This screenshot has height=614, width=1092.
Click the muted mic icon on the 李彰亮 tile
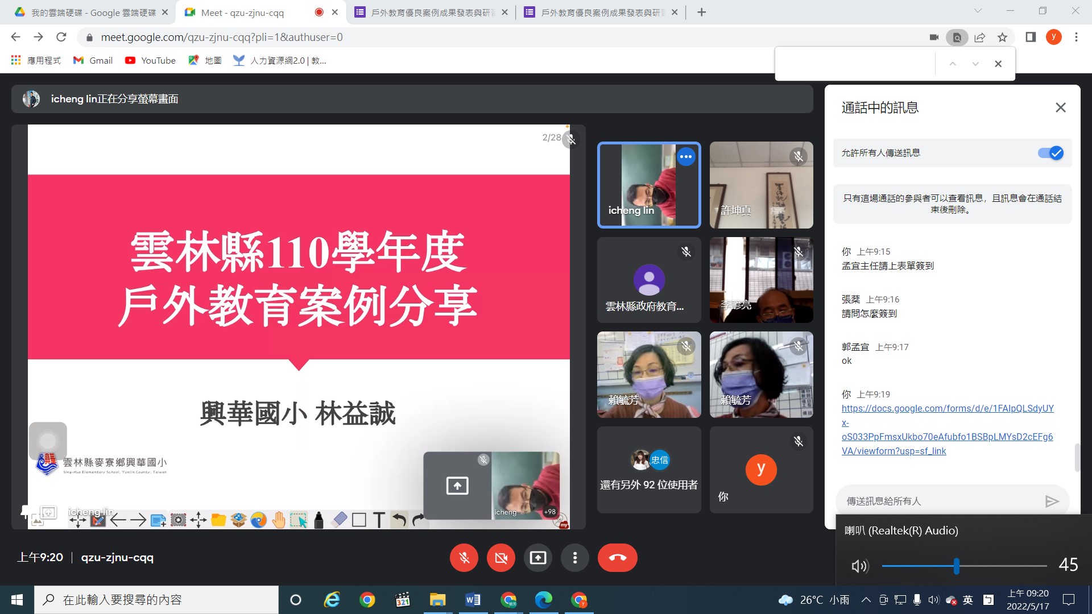click(x=799, y=251)
